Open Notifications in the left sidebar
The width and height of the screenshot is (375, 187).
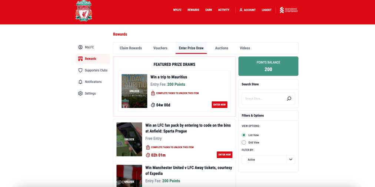pyautogui.click(x=93, y=82)
